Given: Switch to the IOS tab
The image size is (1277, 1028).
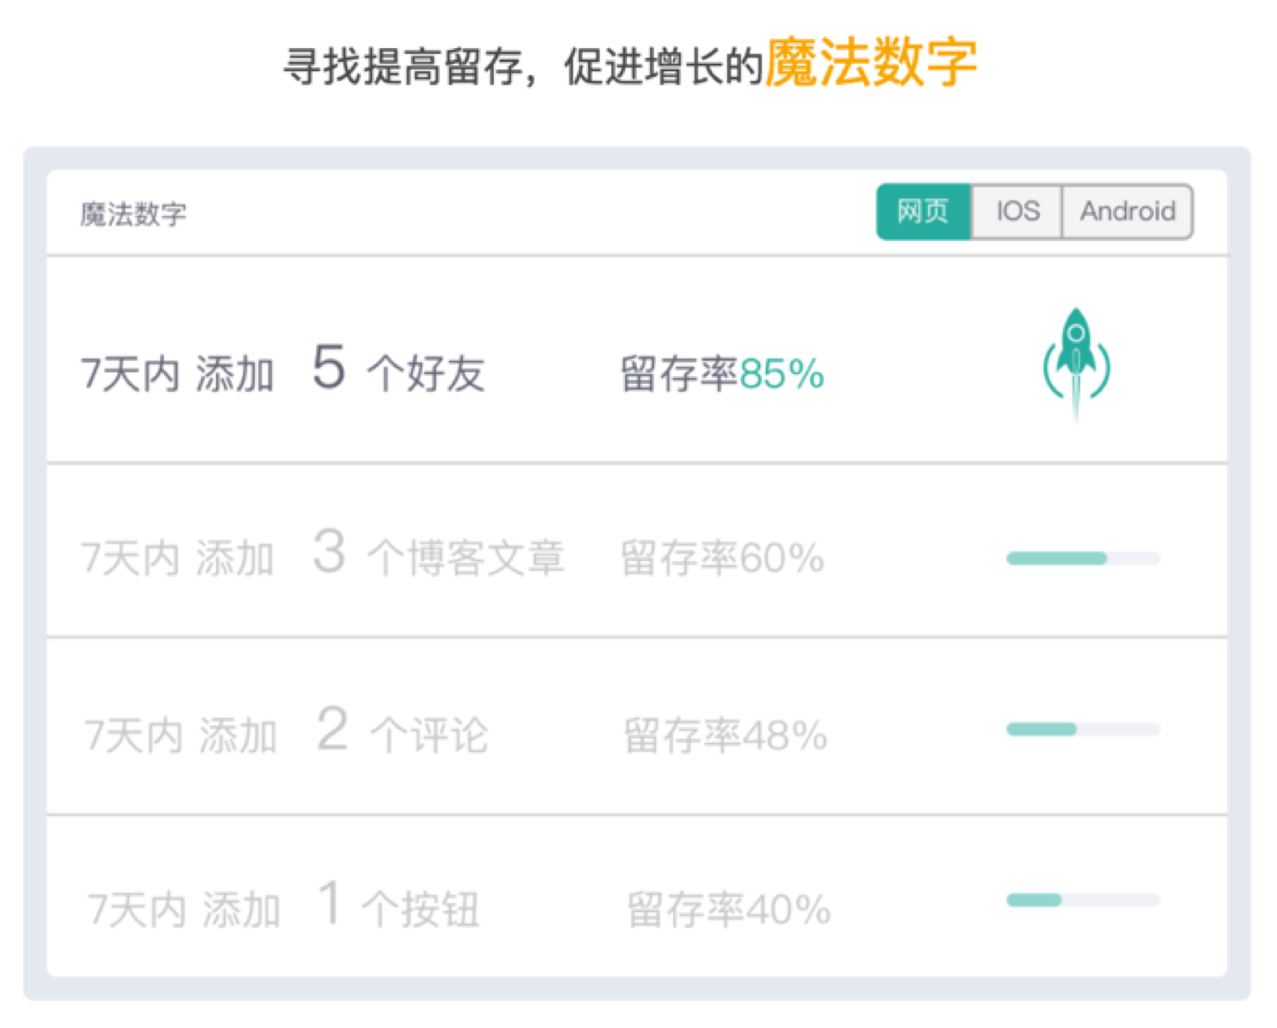Looking at the screenshot, I should coord(1017,212).
